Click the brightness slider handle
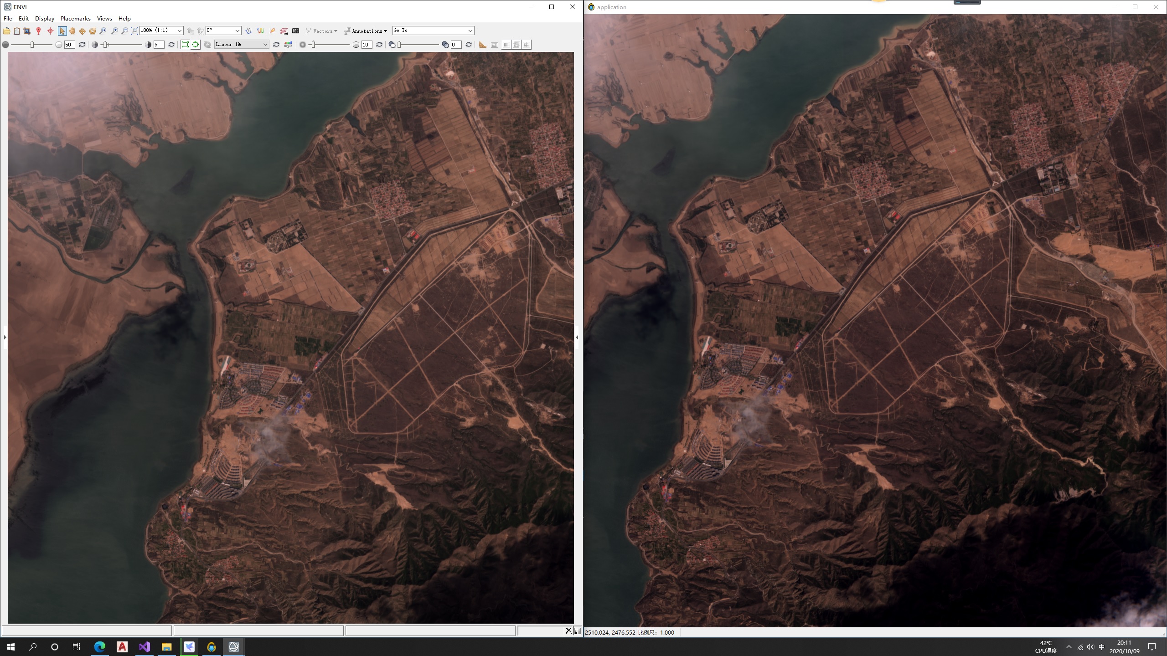This screenshot has width=1167, height=656. (32, 44)
